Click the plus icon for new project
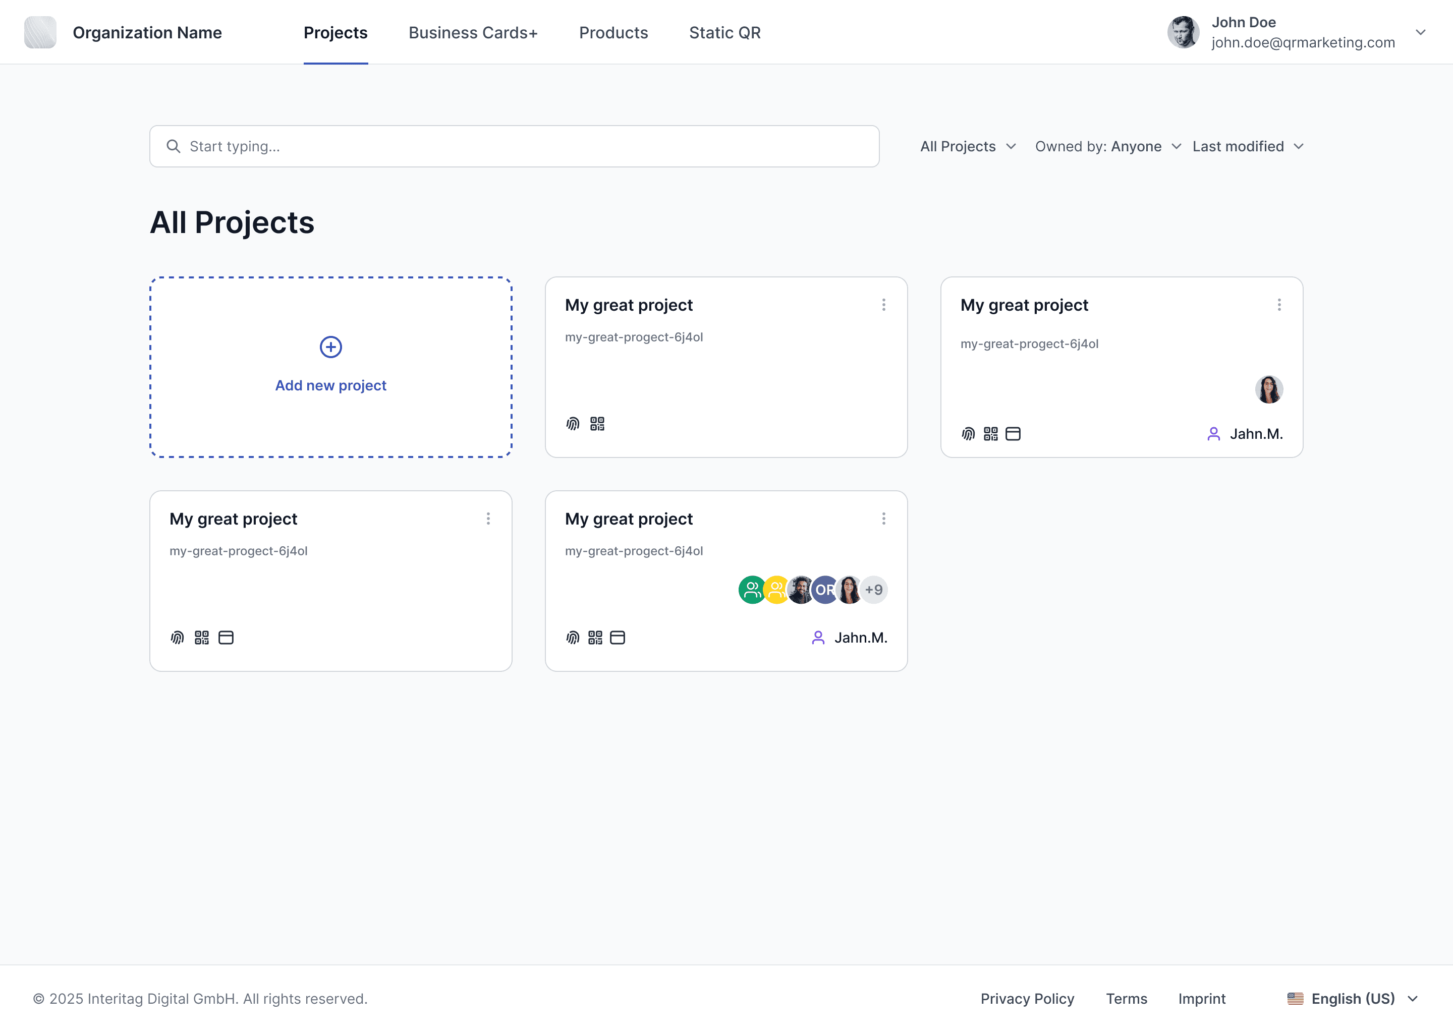The width and height of the screenshot is (1453, 1033). (x=330, y=348)
